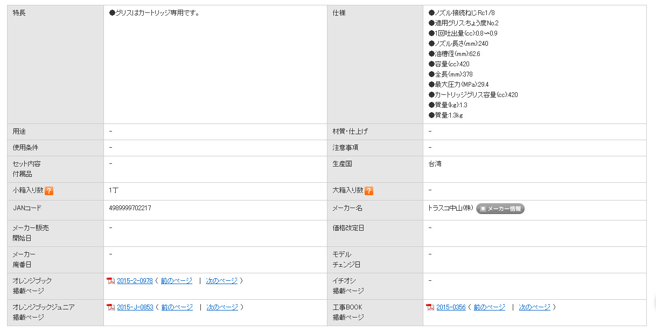The height and width of the screenshot is (331, 656).
Task: Select 前のページ in 工事BOOK row
Action: 490,307
